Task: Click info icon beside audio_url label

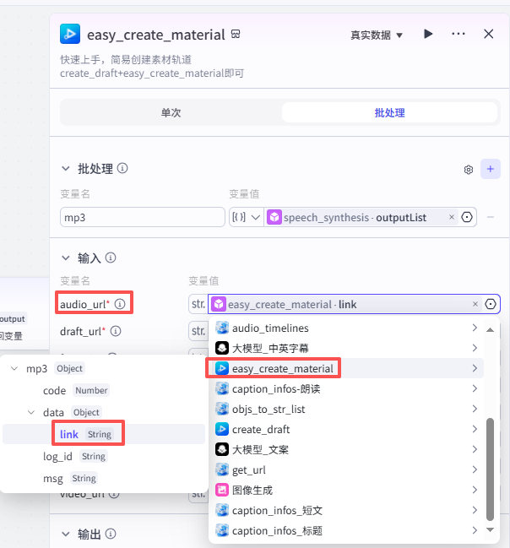Action: click(120, 304)
